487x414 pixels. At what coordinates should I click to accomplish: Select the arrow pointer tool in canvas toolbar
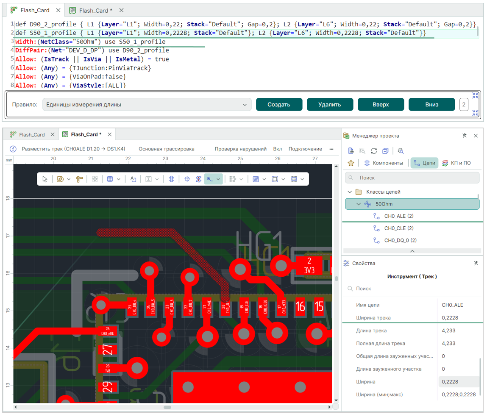[x=45, y=179]
